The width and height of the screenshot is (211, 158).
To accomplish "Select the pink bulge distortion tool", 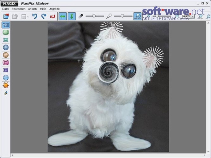I will 6,63.
